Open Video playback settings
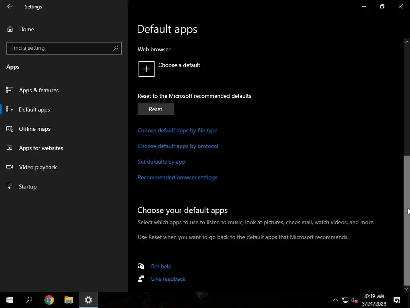This screenshot has height=308, width=410. coord(64,167)
